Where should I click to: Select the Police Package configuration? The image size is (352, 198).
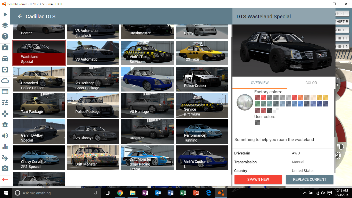click(x=93, y=105)
